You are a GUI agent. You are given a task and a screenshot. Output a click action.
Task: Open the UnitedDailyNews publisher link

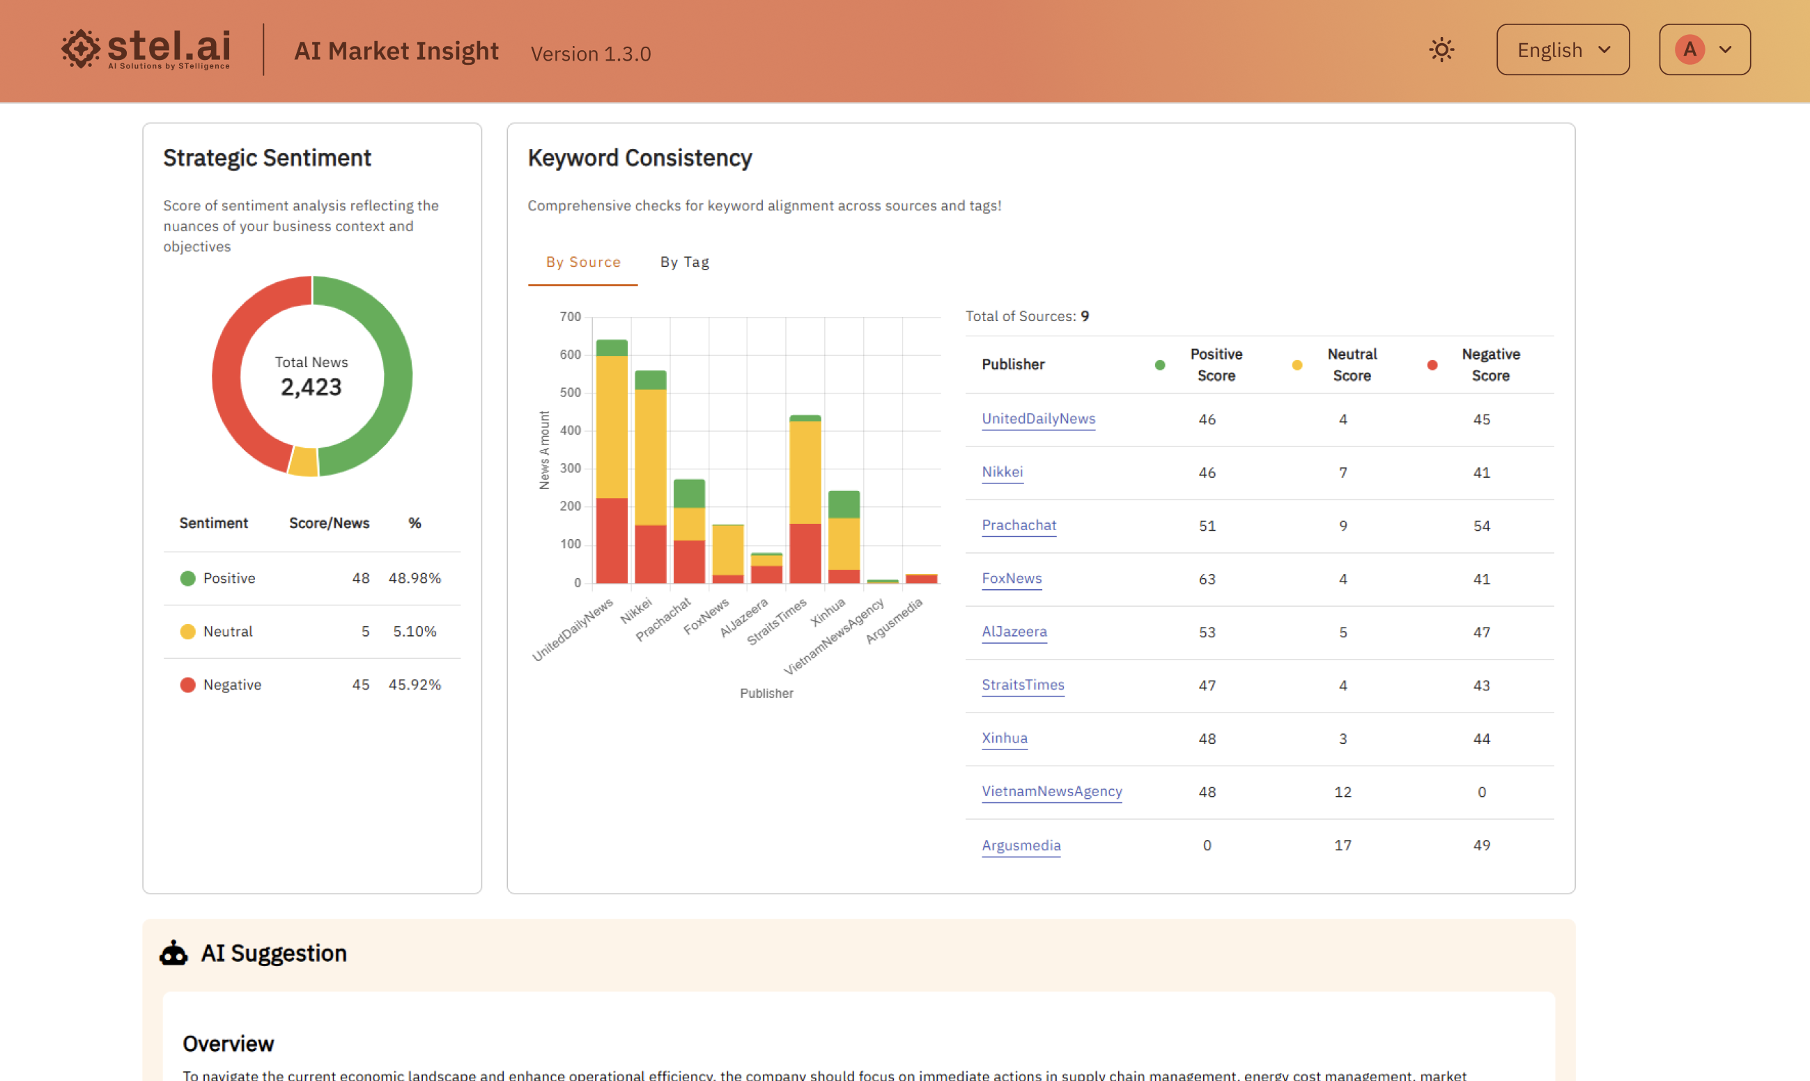[x=1038, y=419]
